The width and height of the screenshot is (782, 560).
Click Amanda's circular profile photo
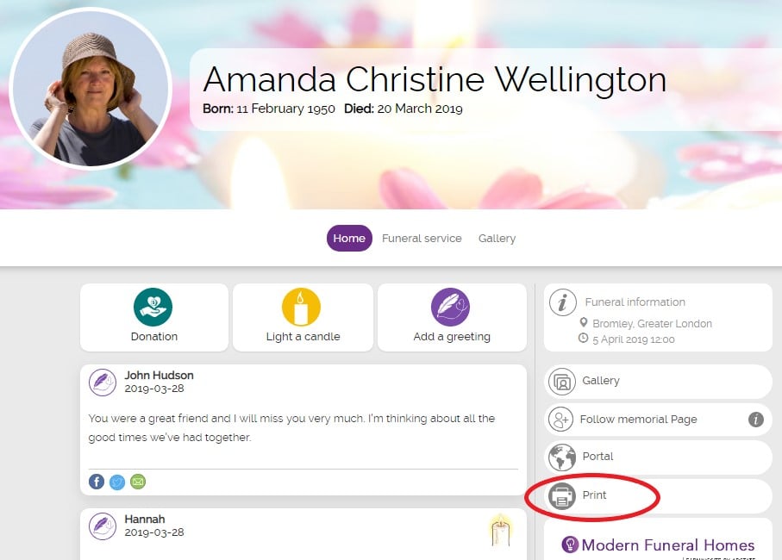tap(91, 89)
